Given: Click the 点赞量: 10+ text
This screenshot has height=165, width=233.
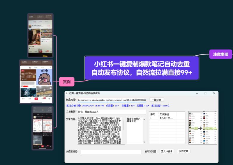Looking at the screenshot, I should [112, 106].
